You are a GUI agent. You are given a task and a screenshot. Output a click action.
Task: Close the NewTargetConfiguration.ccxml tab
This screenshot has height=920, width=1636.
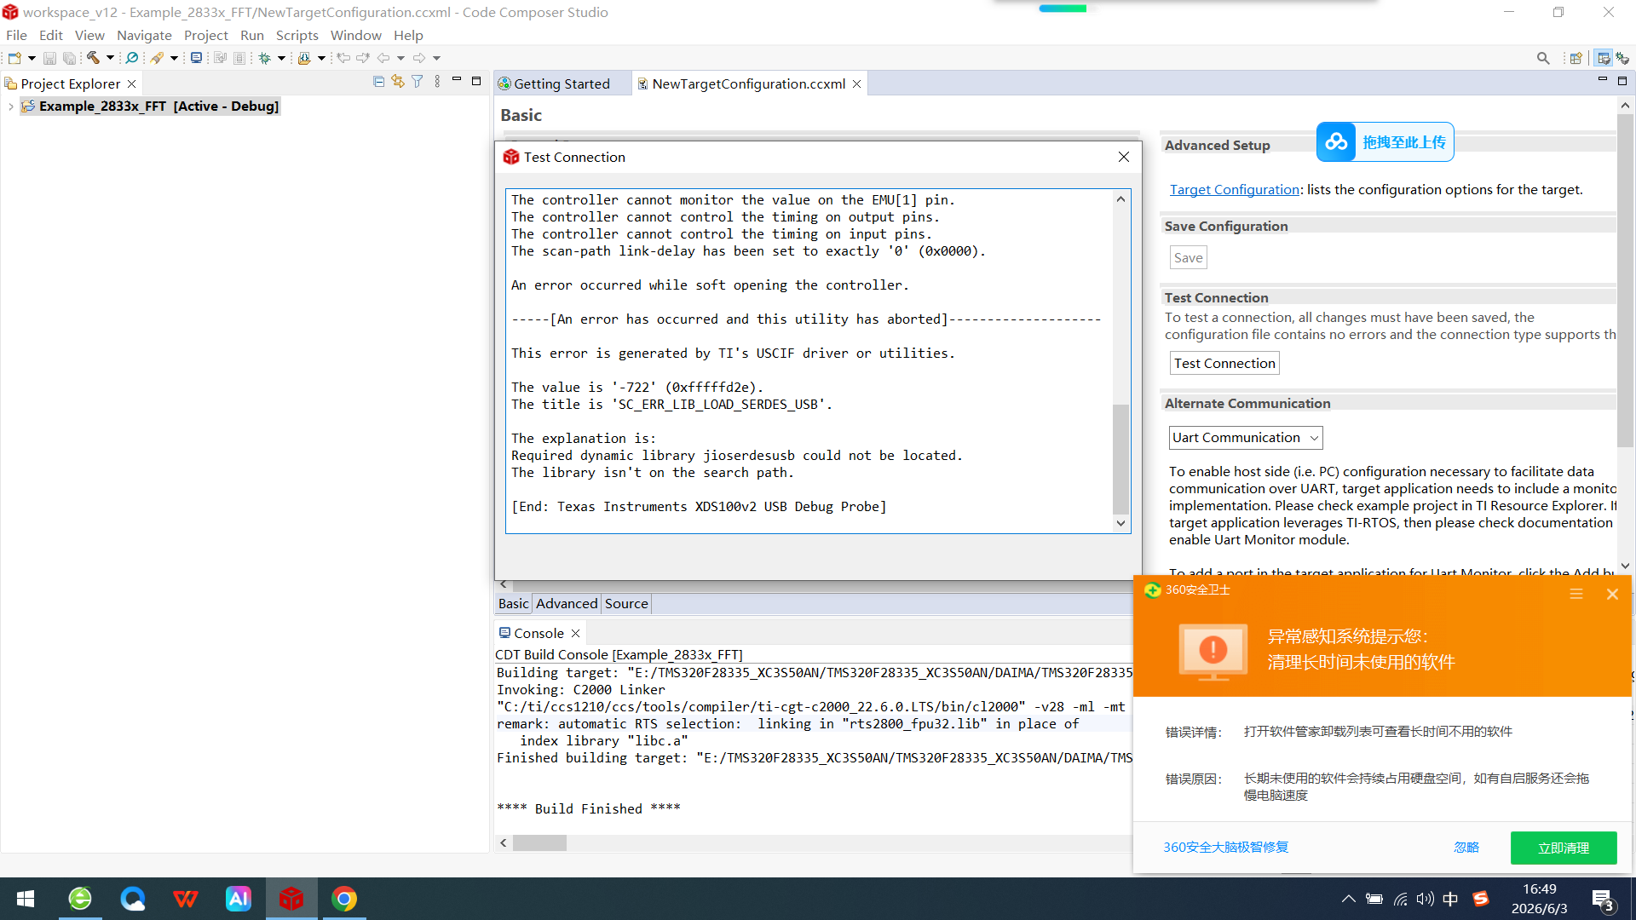857,83
